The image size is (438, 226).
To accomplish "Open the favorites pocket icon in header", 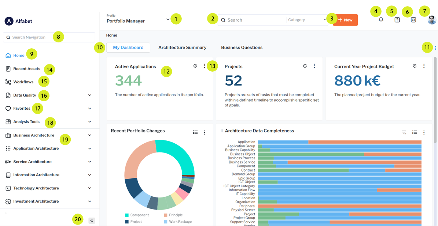I will coord(413,20).
